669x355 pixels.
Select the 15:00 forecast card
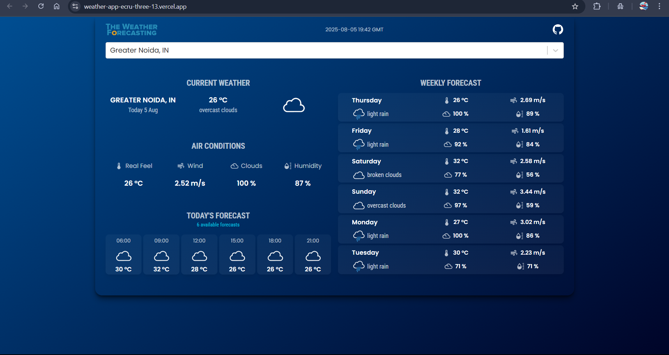pyautogui.click(x=237, y=254)
